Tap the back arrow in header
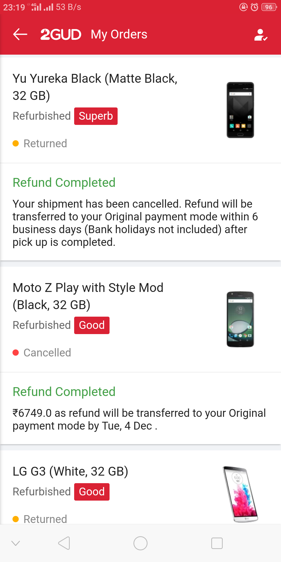The width and height of the screenshot is (281, 562). click(20, 34)
